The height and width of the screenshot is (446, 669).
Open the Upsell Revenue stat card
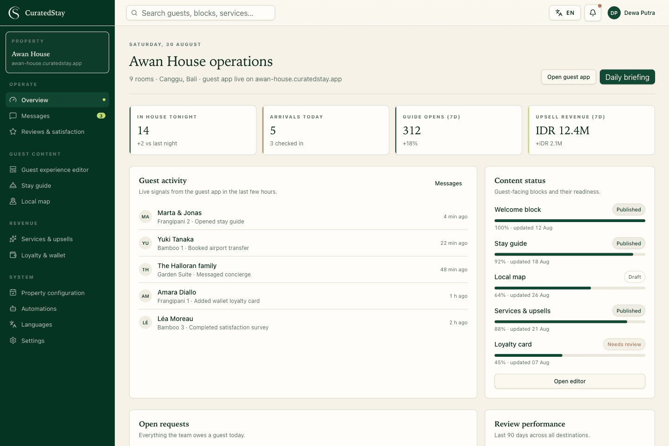[591, 130]
